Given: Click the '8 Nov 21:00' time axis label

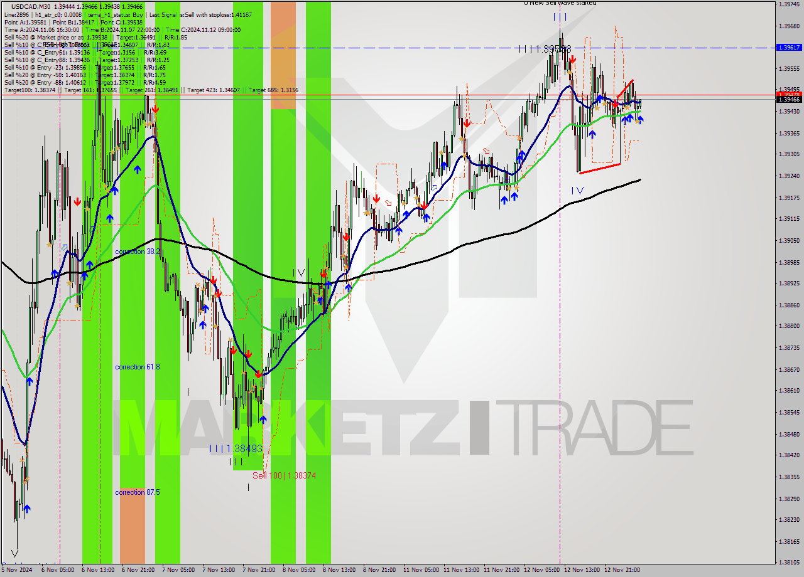Looking at the screenshot, I should click(x=379, y=570).
